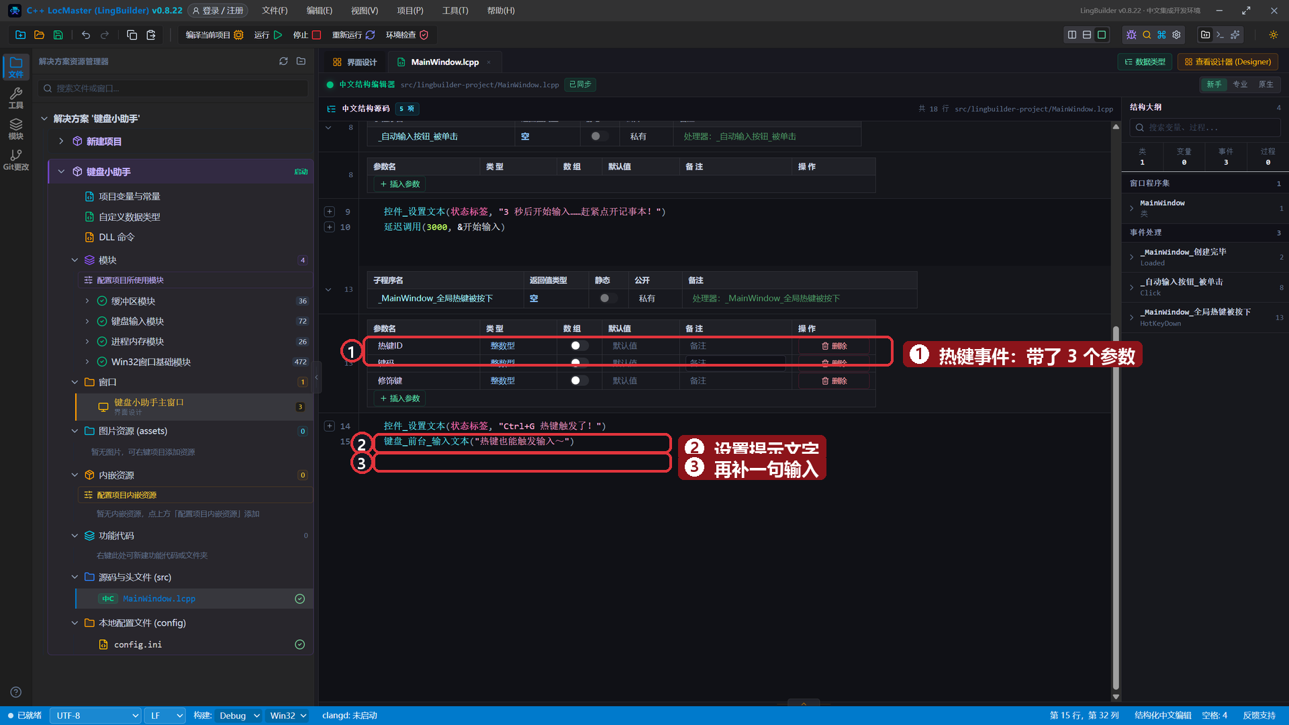Toggle static switch for _自动输入按钮_被单击
The height and width of the screenshot is (725, 1289).
[600, 136]
